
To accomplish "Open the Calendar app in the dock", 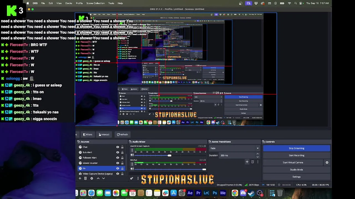I will tap(132, 193).
